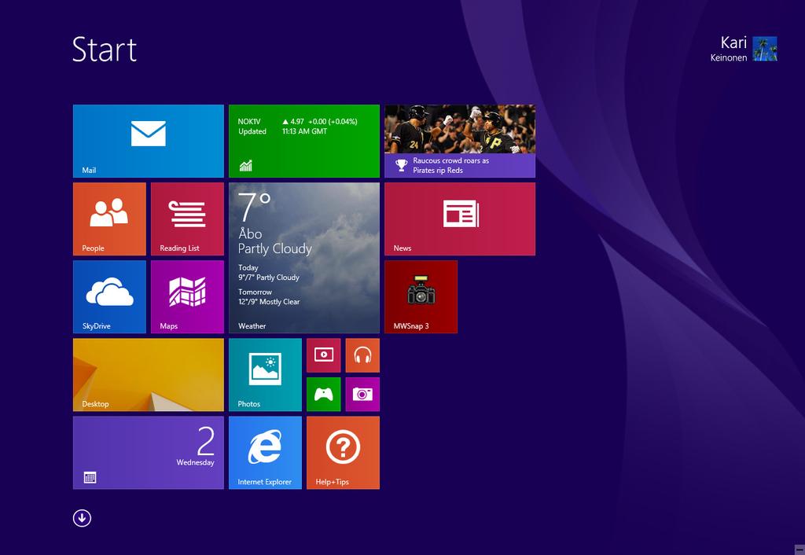805x555 pixels.
Task: Launch the People app tile
Action: [x=109, y=219]
